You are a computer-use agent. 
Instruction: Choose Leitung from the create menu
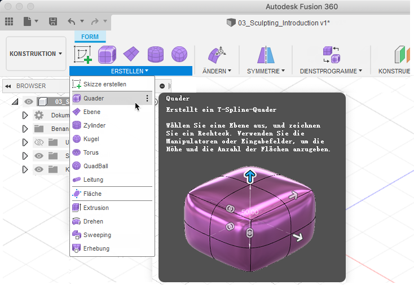(x=112, y=179)
